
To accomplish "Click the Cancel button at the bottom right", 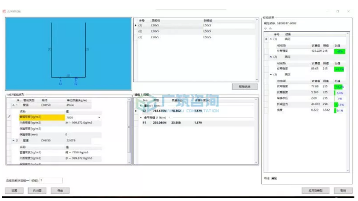I will pos(343,191).
